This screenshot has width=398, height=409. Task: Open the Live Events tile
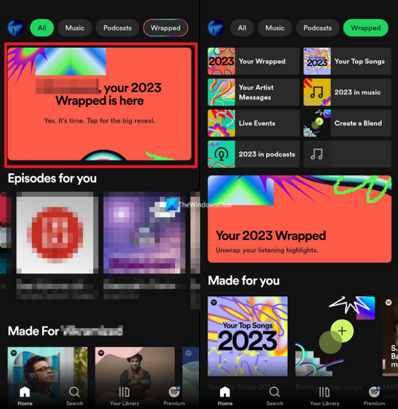[x=254, y=123]
